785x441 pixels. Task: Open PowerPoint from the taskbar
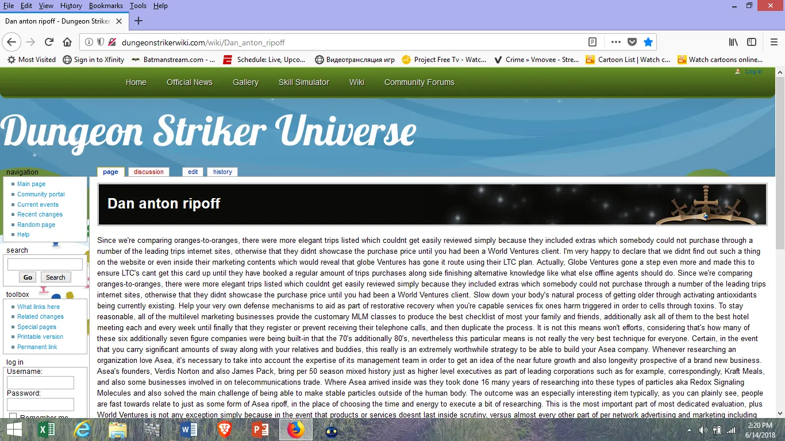260,430
